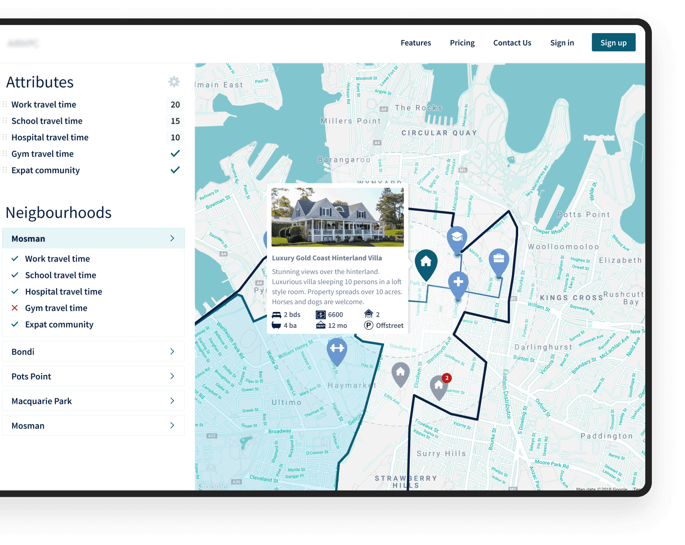Grab the Work travel time drag handle
Screen dimensions: 685x545
(5, 105)
